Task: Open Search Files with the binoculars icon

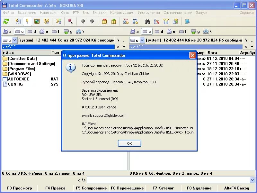Action: [147, 21]
